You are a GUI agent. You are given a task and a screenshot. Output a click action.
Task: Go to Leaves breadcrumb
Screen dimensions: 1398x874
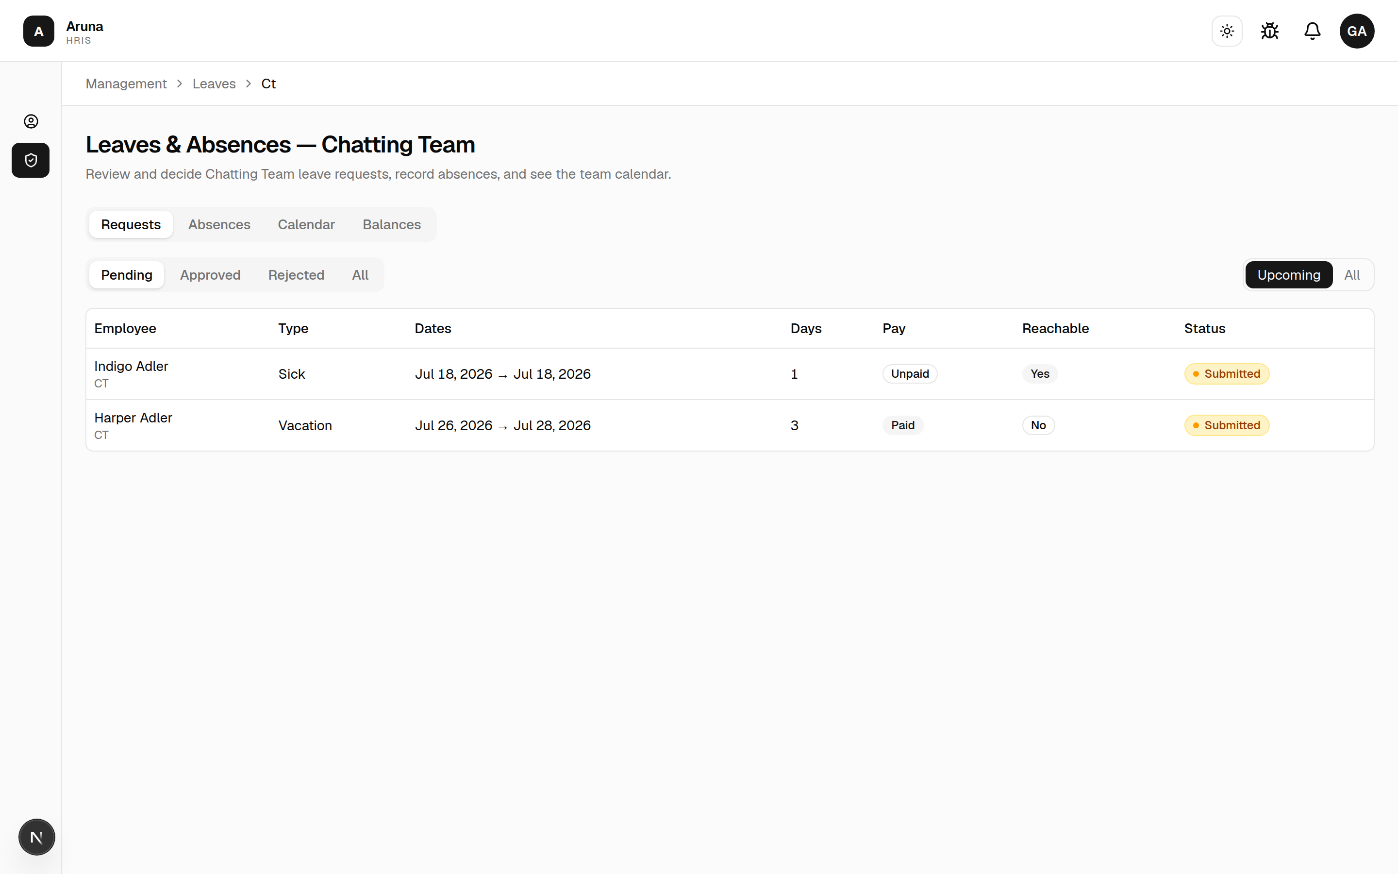[214, 84]
